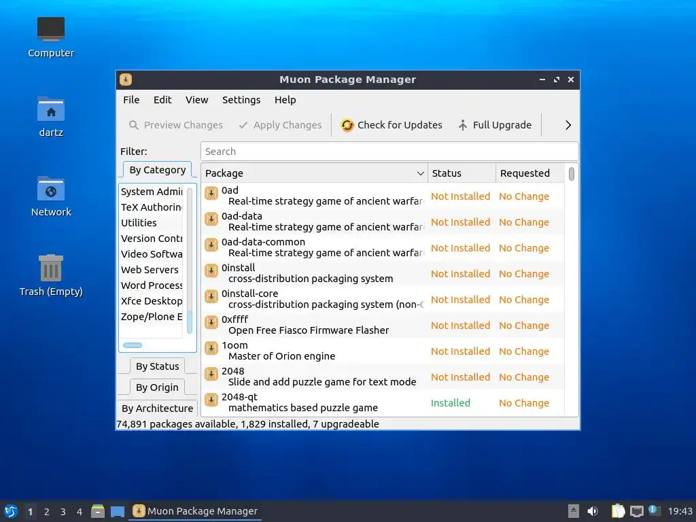
Task: Switch to the By Architecture filter tab
Action: click(x=157, y=408)
